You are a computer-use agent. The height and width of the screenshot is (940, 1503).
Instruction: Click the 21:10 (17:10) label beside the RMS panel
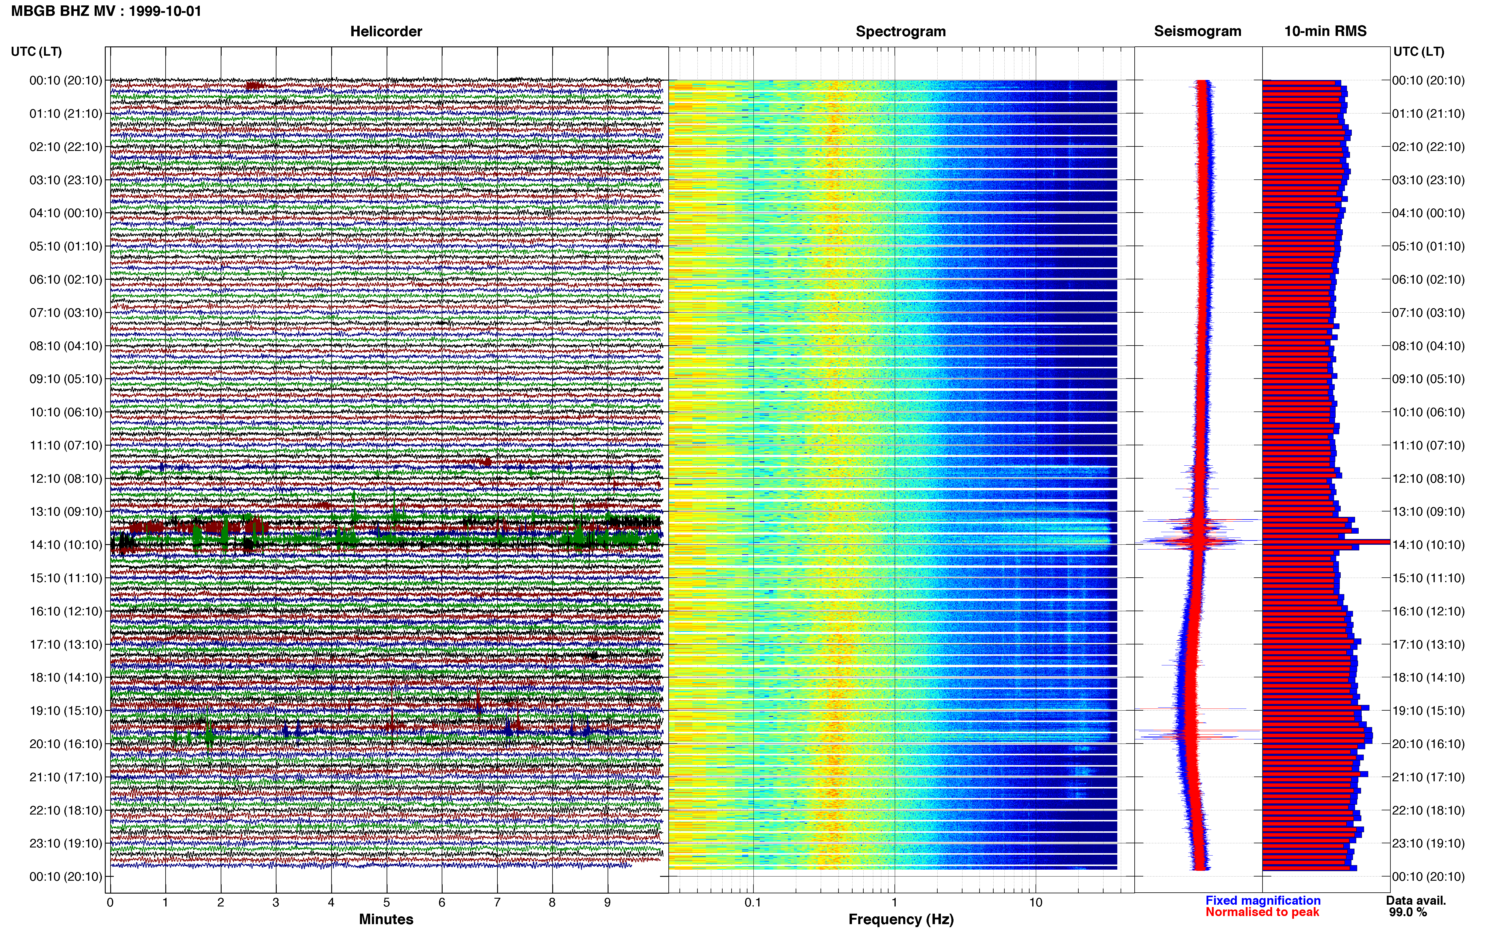coord(1428,777)
